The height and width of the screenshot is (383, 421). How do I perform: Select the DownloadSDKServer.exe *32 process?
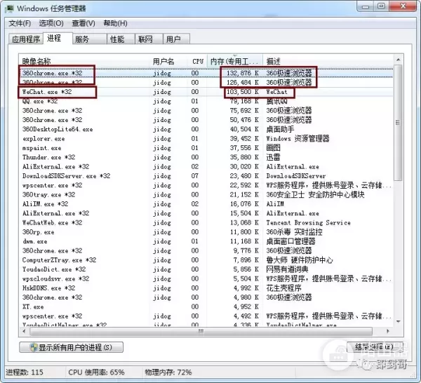pyautogui.click(x=67, y=176)
